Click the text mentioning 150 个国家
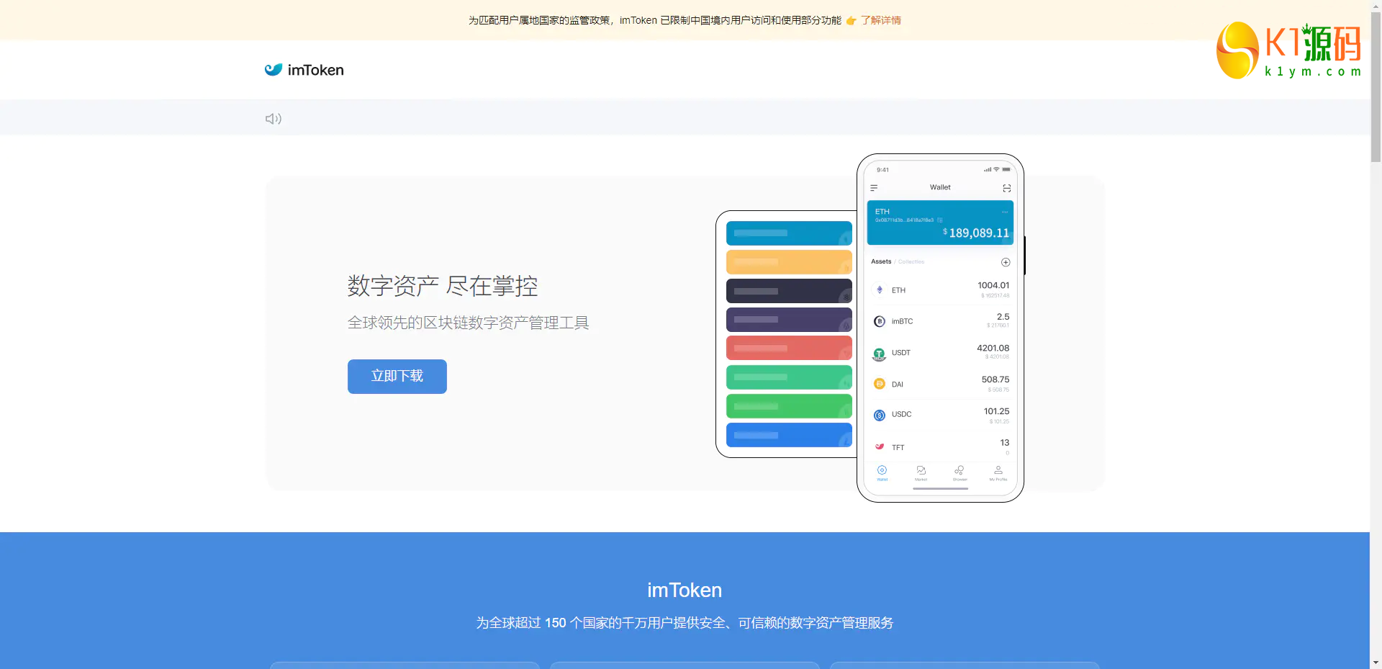Image resolution: width=1382 pixels, height=669 pixels. (x=685, y=623)
